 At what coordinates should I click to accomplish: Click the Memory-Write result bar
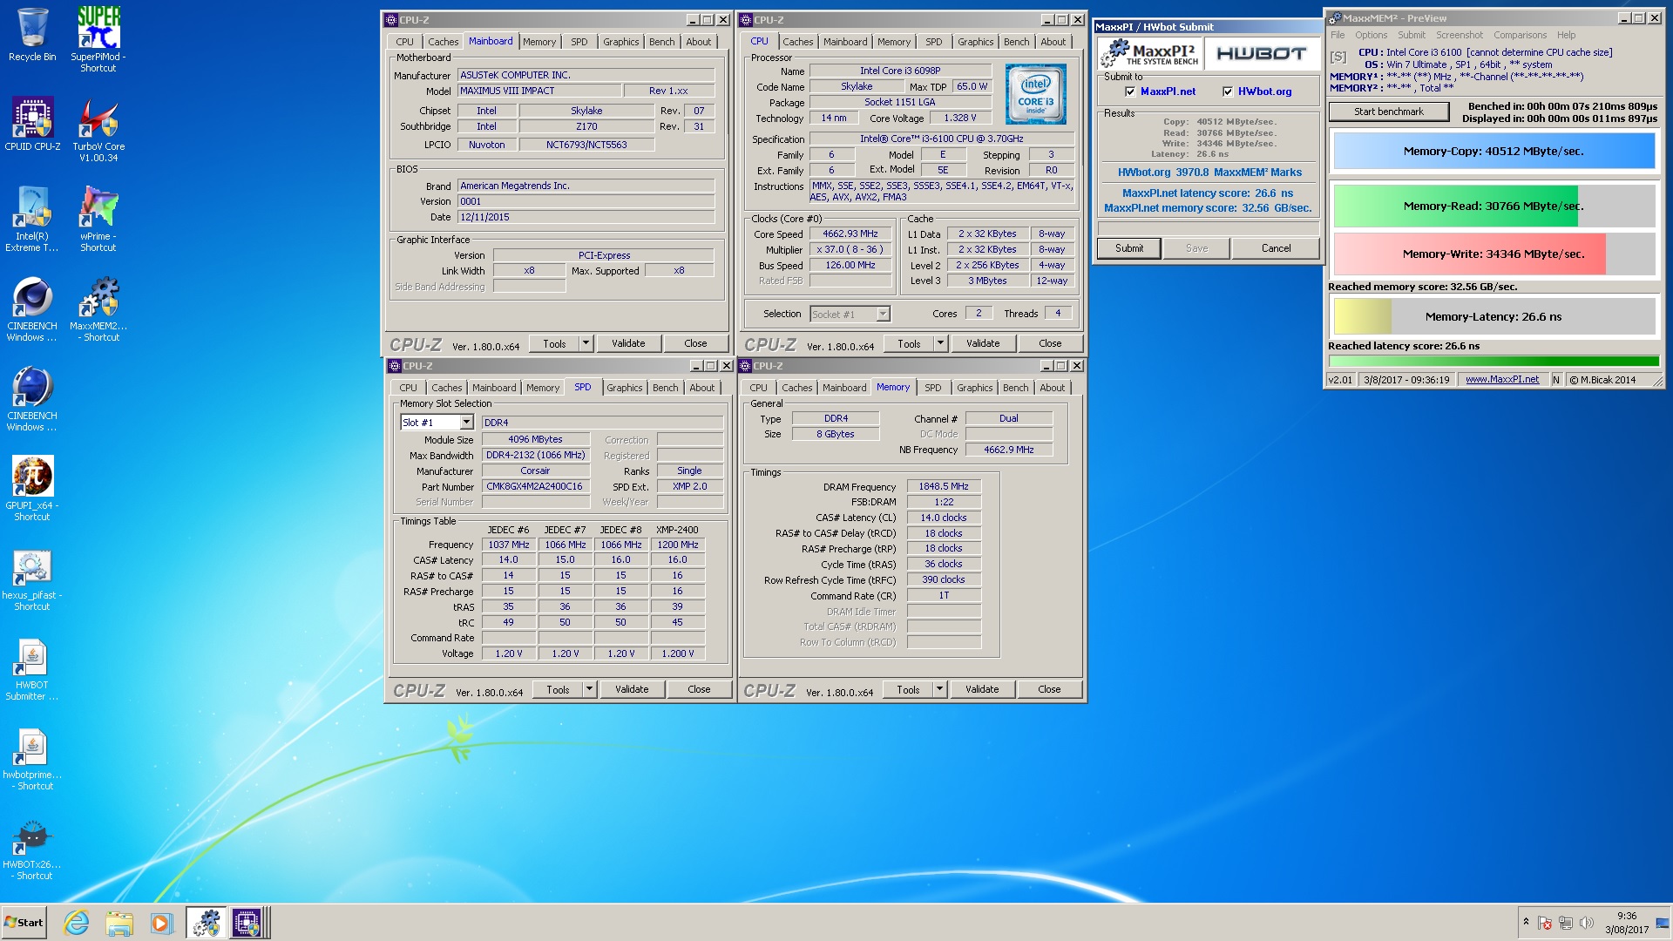point(1494,254)
